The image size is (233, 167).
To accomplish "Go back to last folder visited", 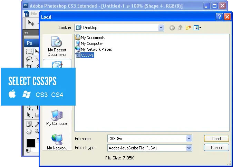I will pos(172,28).
